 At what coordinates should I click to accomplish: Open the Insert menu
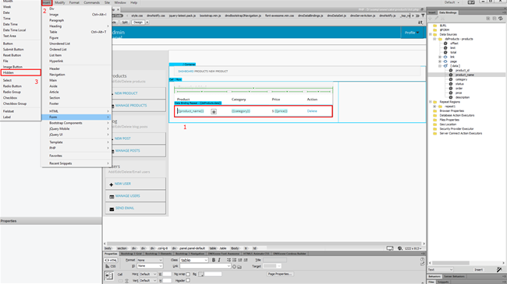pyautogui.click(x=47, y=2)
